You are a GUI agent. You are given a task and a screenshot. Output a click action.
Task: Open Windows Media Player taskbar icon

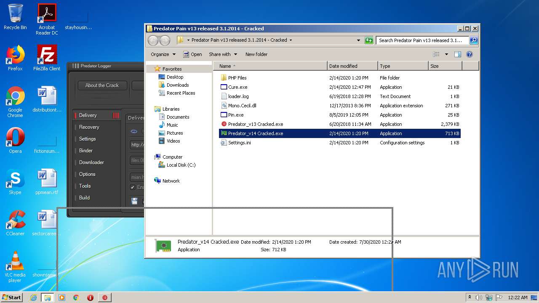(x=61, y=298)
